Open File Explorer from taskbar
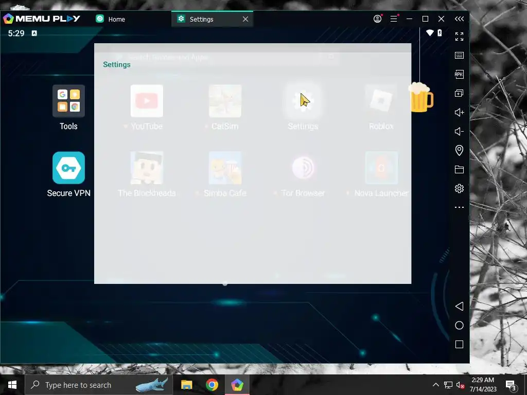Screen dimensions: 527x395 coord(186,385)
